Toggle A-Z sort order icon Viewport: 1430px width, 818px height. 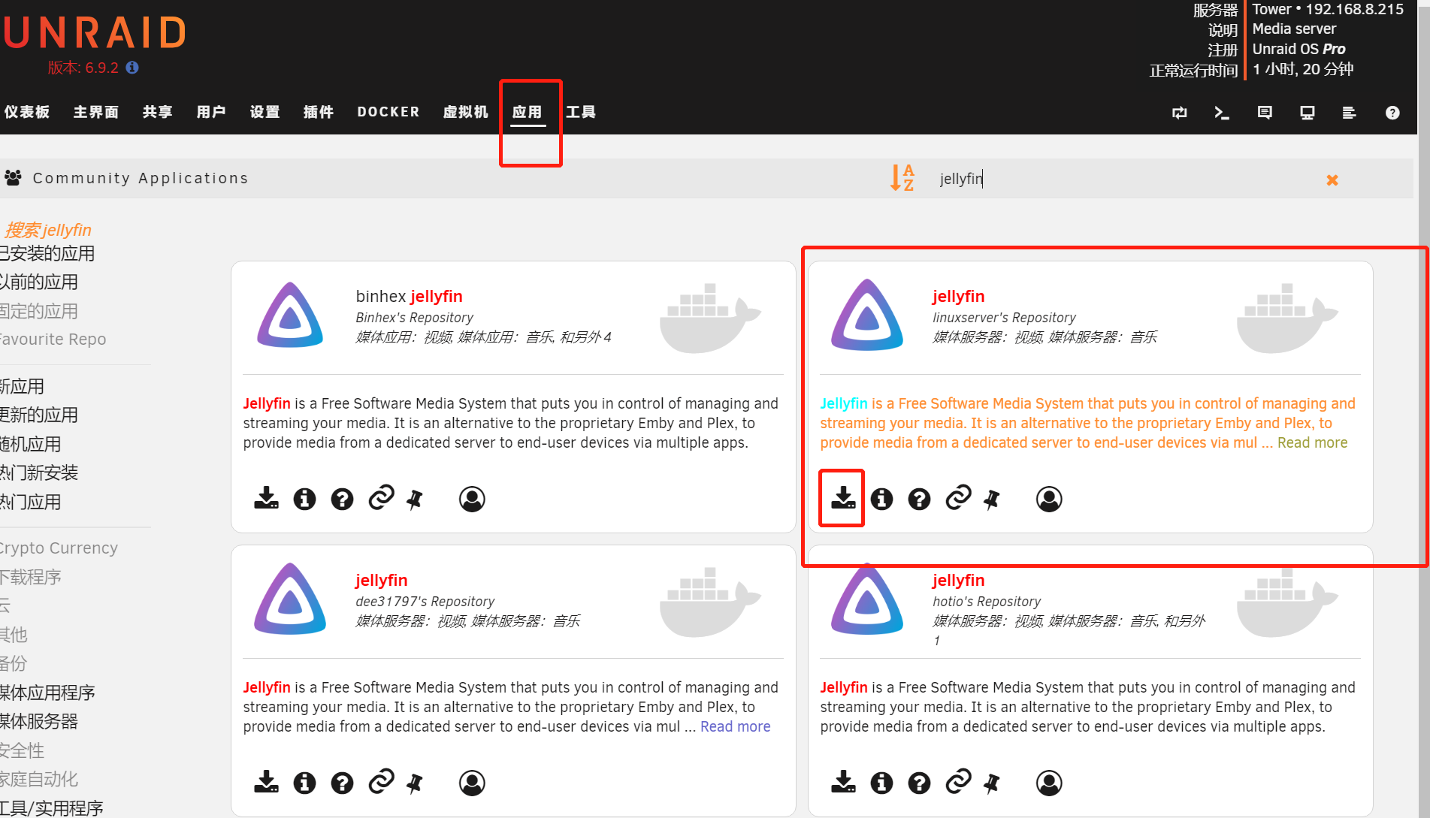tap(902, 178)
